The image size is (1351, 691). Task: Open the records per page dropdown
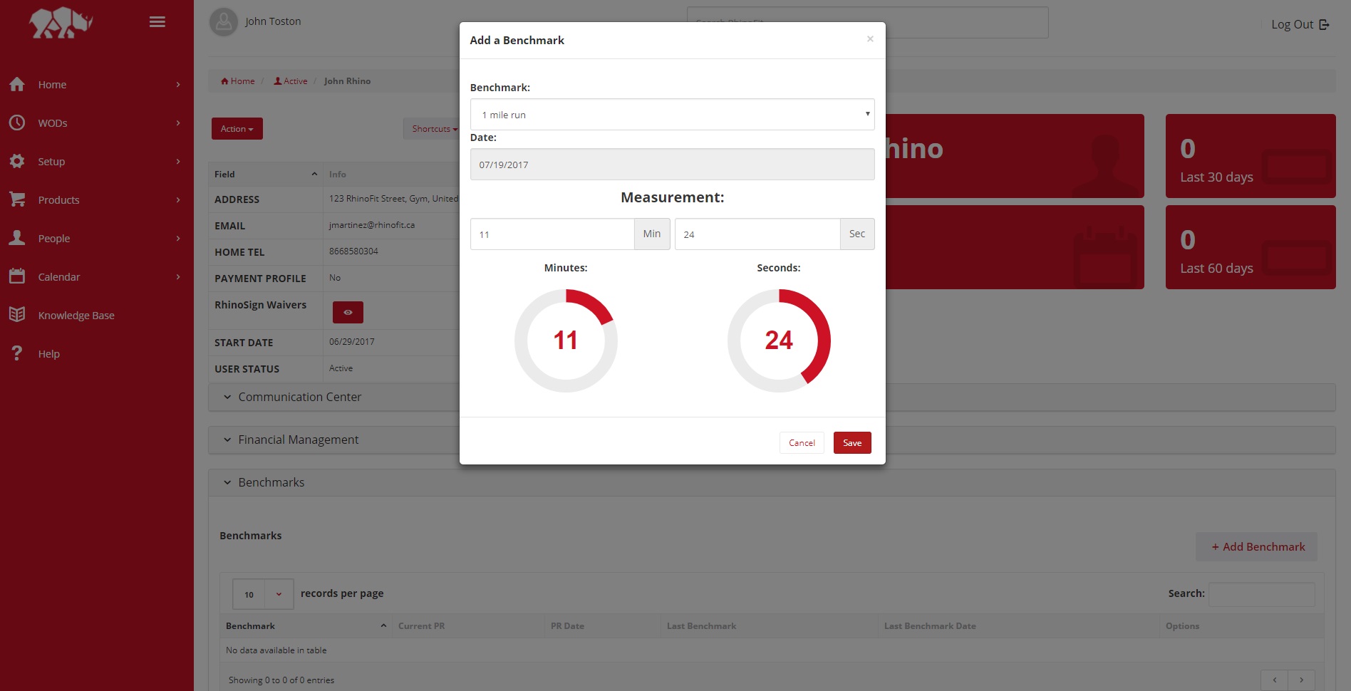(x=262, y=593)
